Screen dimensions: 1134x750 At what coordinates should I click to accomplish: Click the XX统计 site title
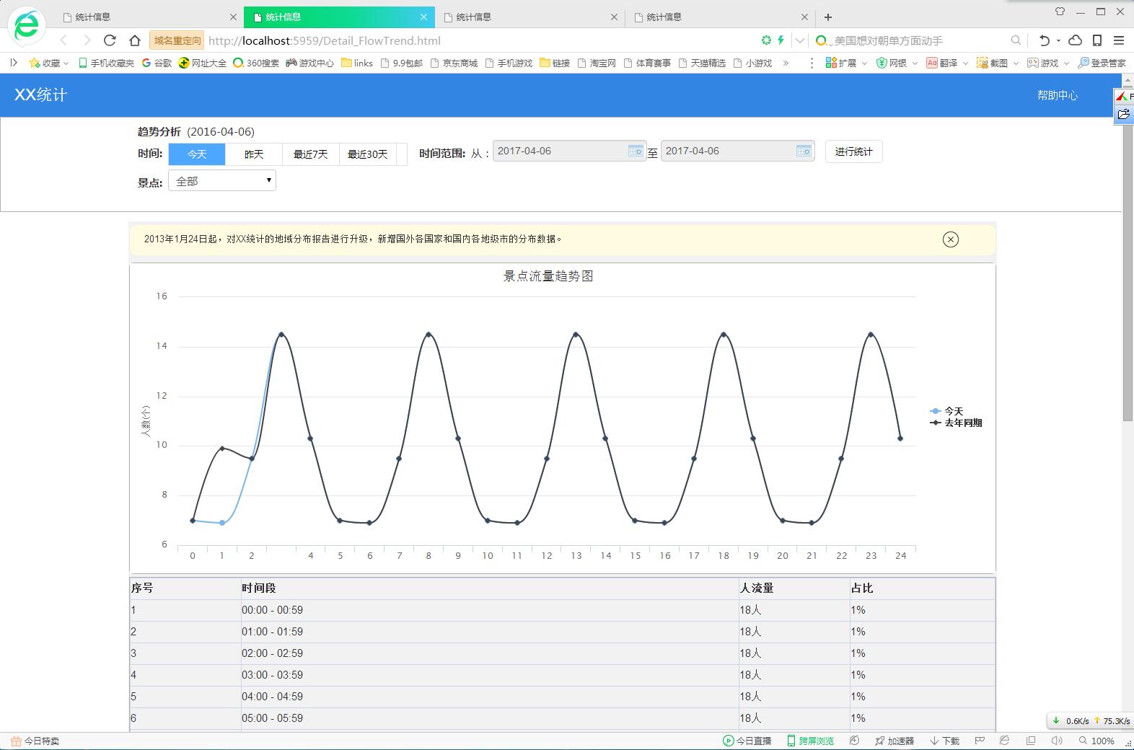click(x=40, y=94)
